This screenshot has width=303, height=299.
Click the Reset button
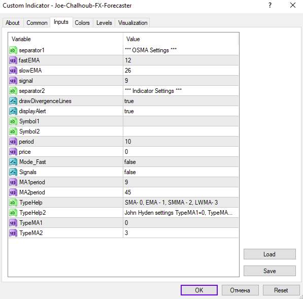coord(281,290)
